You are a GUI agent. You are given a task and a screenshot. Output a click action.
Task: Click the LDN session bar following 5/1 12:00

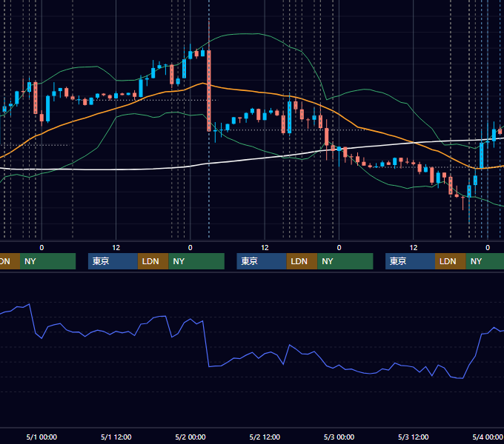coord(153,261)
